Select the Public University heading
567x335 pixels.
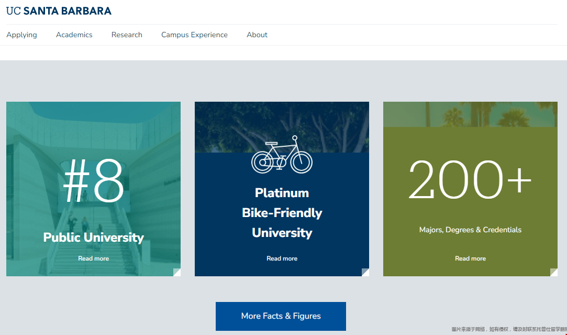tap(93, 237)
